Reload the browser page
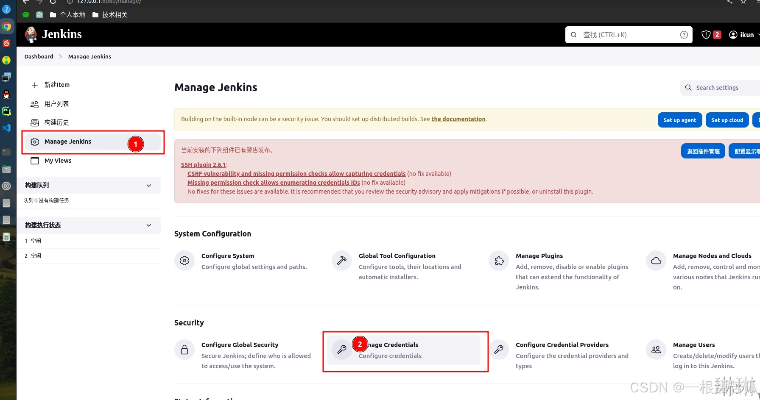 (x=53, y=2)
